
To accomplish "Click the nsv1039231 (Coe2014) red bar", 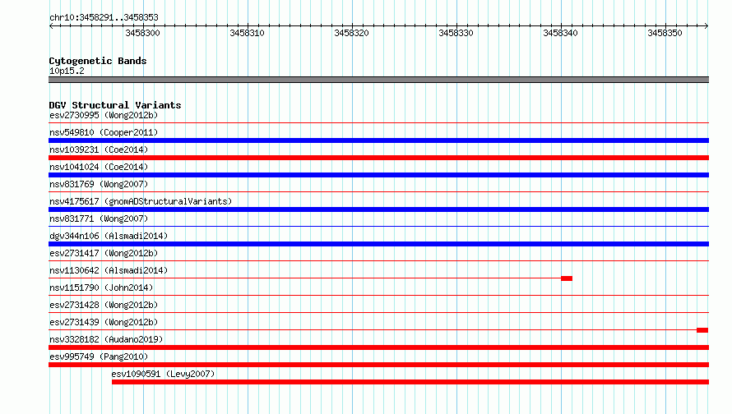I will coord(378,158).
